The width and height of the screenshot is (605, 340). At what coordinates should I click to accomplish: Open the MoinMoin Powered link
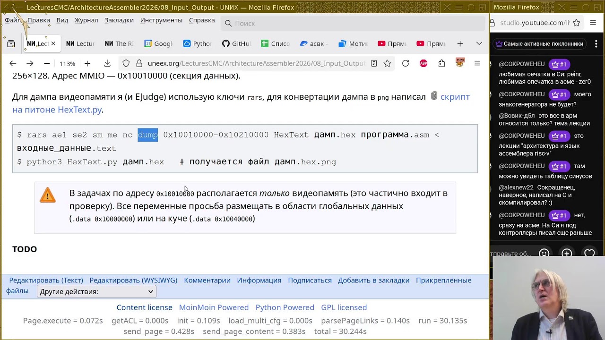click(x=214, y=307)
